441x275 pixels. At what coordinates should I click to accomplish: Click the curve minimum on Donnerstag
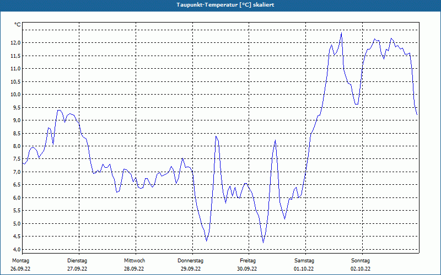click(206, 241)
